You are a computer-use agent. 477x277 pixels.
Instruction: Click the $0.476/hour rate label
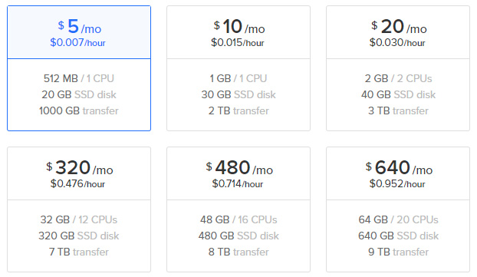pos(78,183)
